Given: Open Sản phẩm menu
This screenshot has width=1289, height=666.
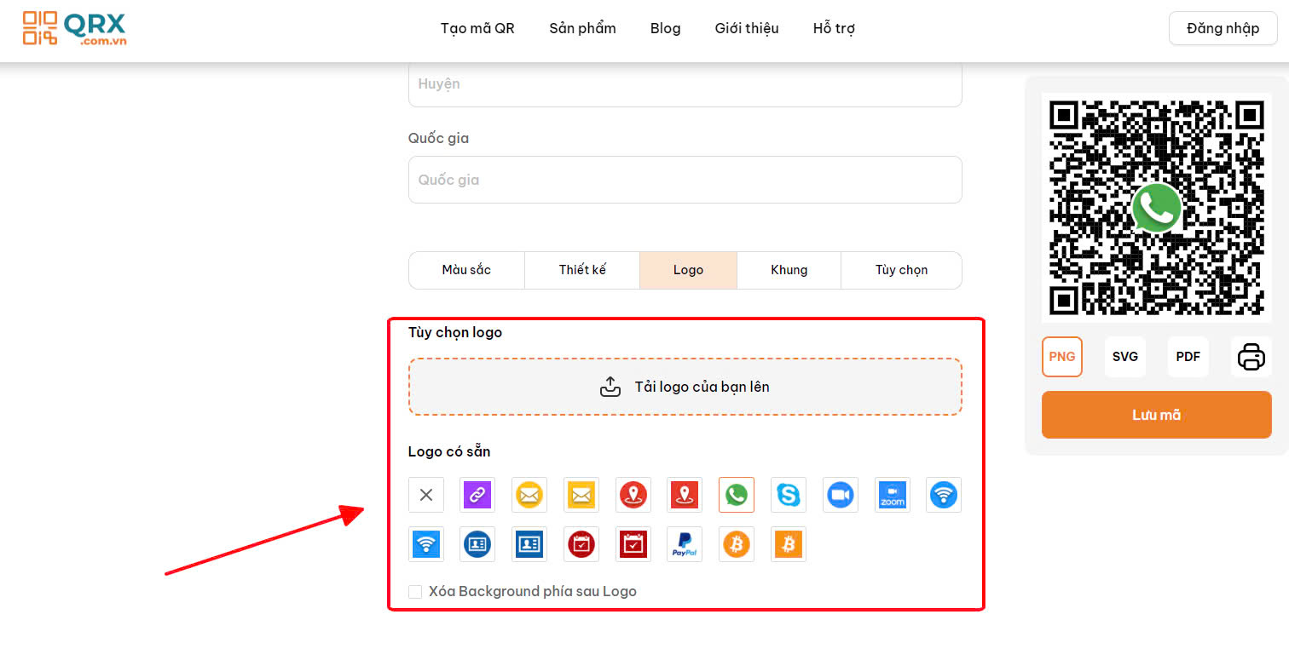Looking at the screenshot, I should coord(582,28).
